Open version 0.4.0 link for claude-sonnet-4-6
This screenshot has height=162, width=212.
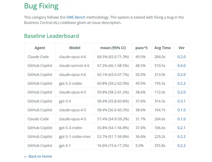click(181, 66)
